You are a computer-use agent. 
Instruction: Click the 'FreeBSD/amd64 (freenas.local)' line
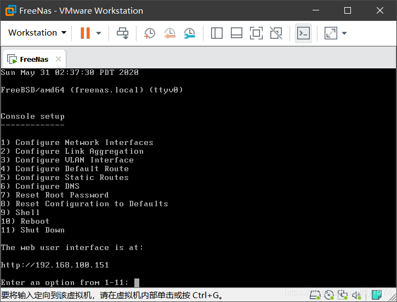click(92, 90)
